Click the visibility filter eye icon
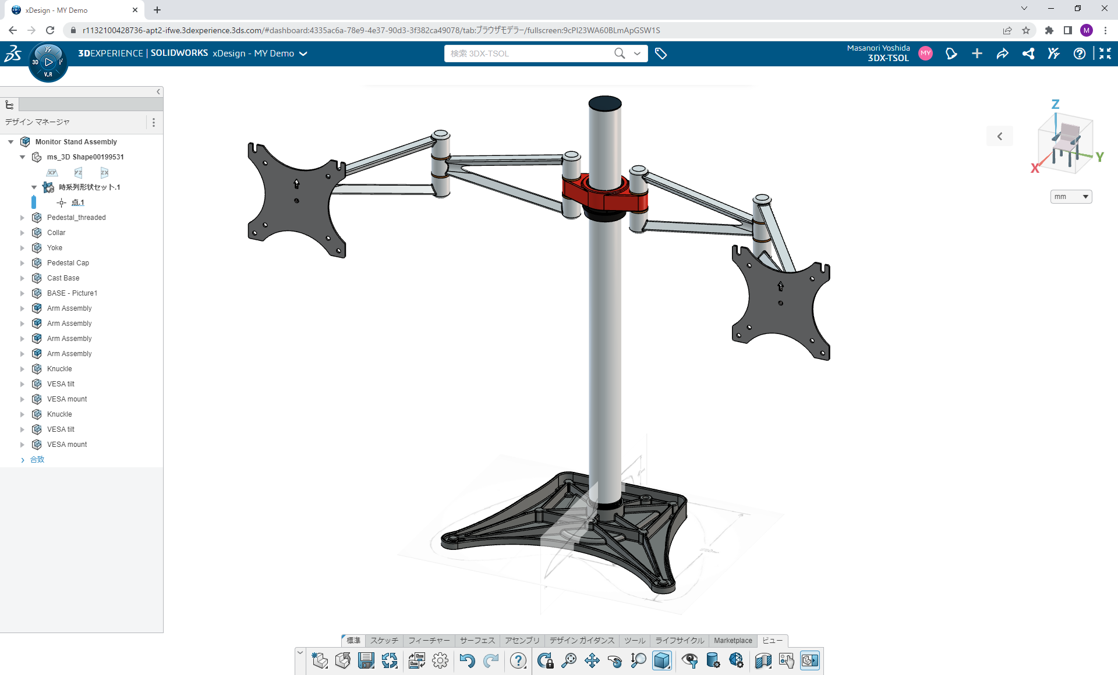Image resolution: width=1118 pixels, height=675 pixels. tap(689, 660)
